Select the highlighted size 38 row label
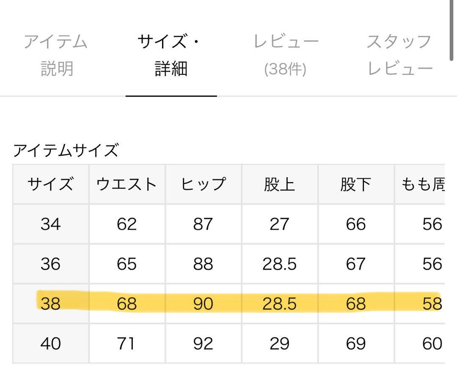The image size is (457, 367). 51,304
